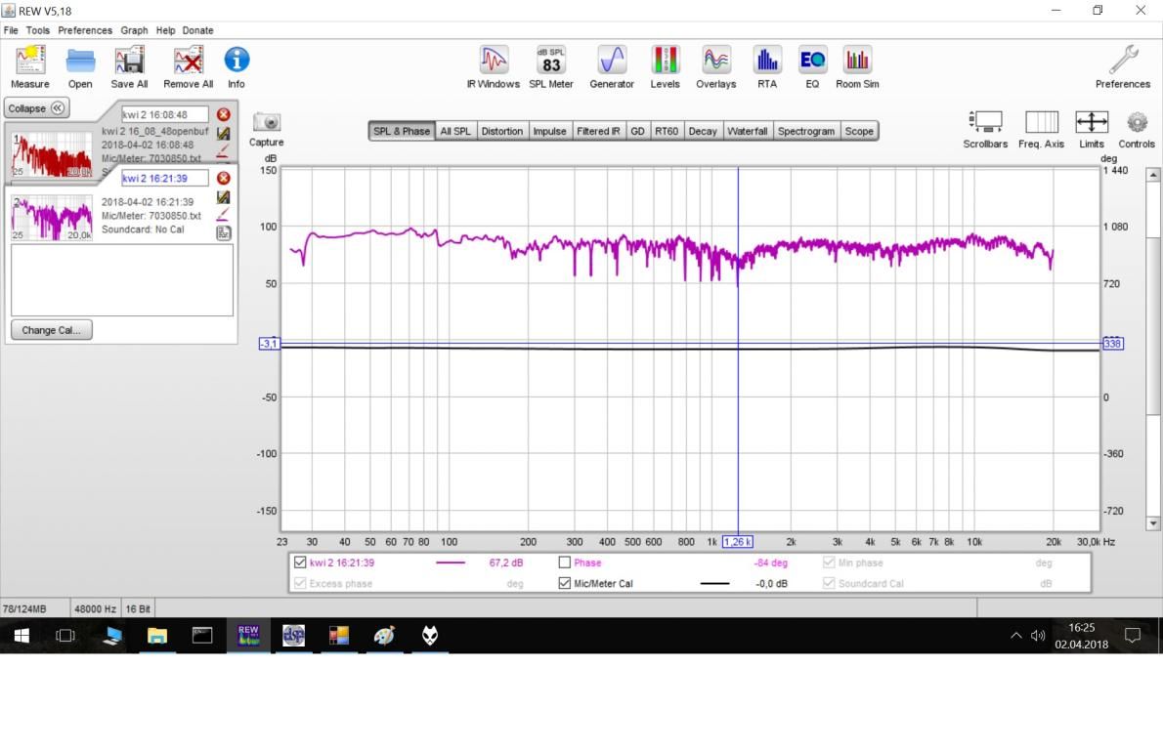
Task: Switch to the Distortion tab
Action: 502,131
